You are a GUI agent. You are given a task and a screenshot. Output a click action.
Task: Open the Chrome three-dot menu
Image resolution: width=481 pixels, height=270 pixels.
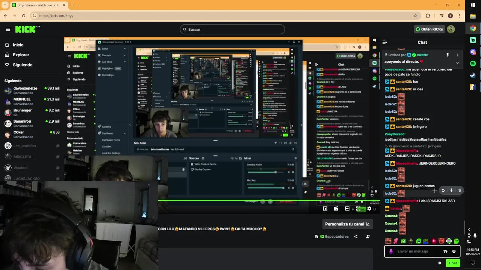tap(459, 16)
